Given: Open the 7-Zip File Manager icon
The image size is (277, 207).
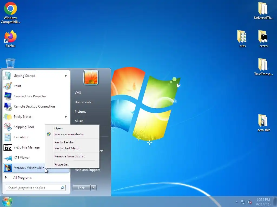Looking at the screenshot, I should pyautogui.click(x=8, y=147).
